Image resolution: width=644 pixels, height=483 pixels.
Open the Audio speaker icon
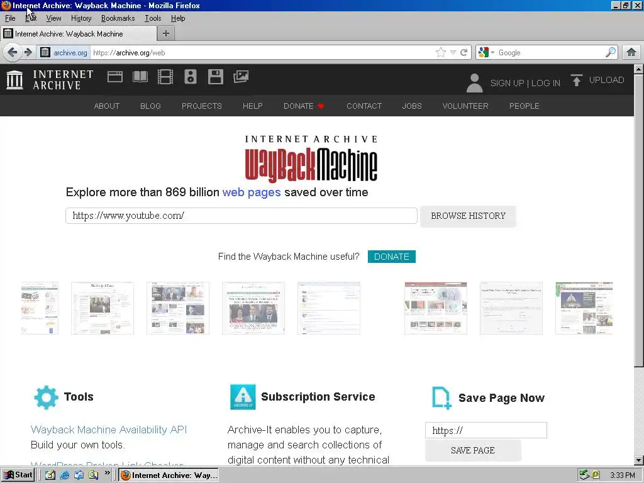[x=191, y=77]
